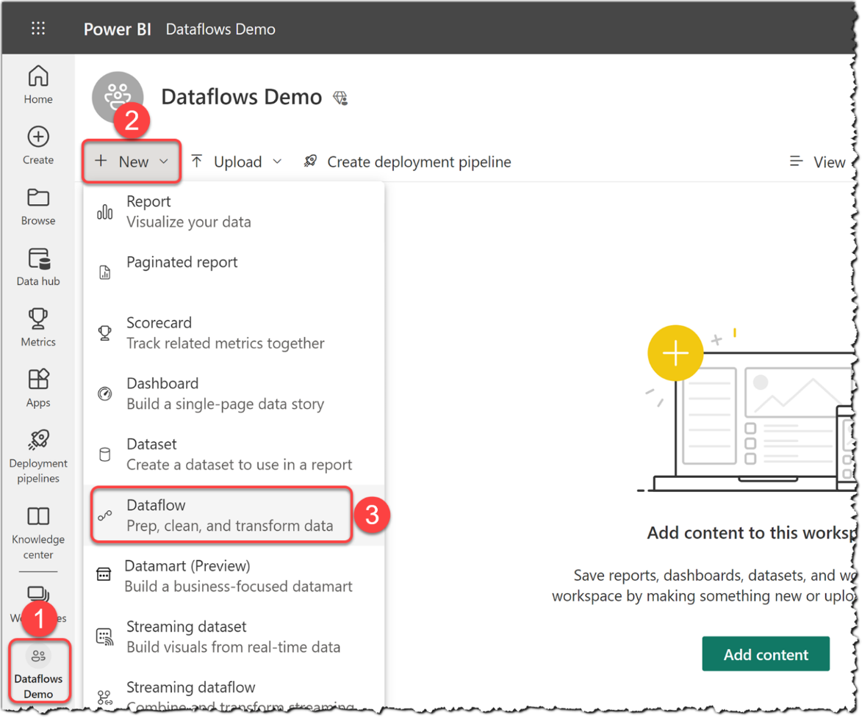Open Data hub in the sidebar
The image size is (862, 718).
38,267
